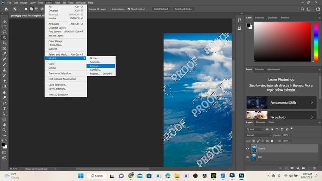322x181 pixels.
Task: Toggle lock image pixels brush icon
Action: pyautogui.click(x=258, y=141)
